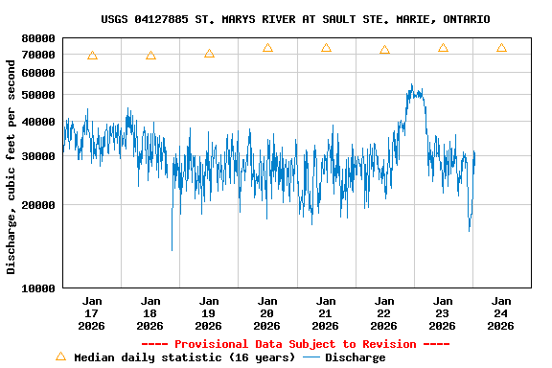Click the 30000 y-axis label
Viewport: 552px width, 368px height.
click(x=38, y=156)
